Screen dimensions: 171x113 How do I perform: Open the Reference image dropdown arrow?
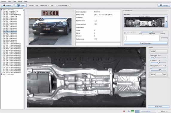[x=167, y=22]
